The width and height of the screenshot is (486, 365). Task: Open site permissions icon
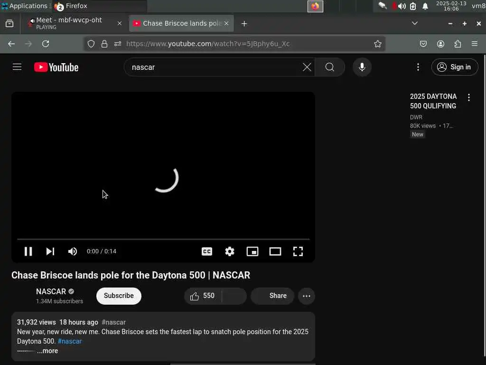[x=118, y=44]
